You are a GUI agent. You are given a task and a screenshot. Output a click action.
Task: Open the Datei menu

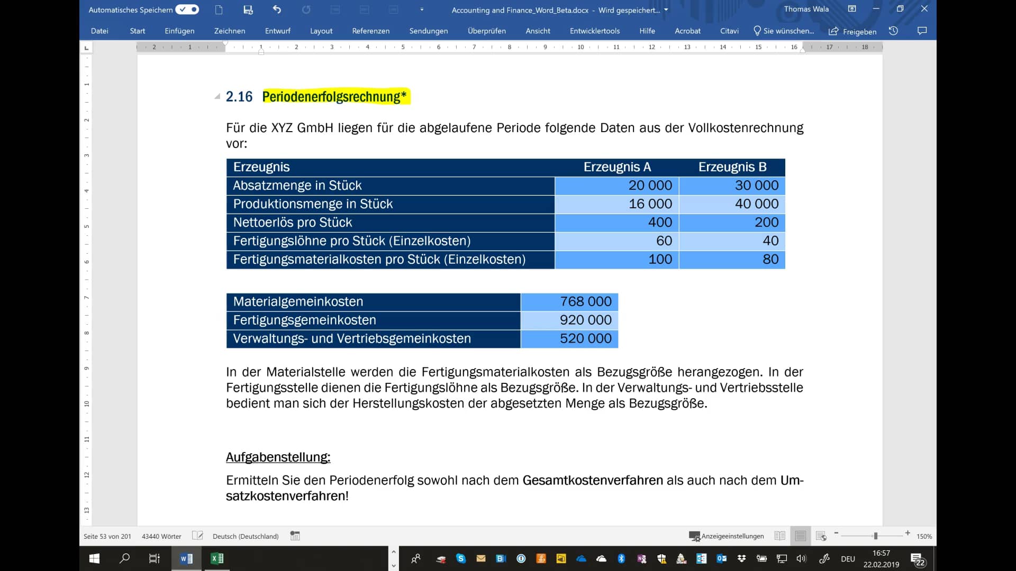click(99, 31)
